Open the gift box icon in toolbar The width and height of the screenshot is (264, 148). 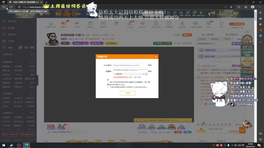tap(116, 23)
